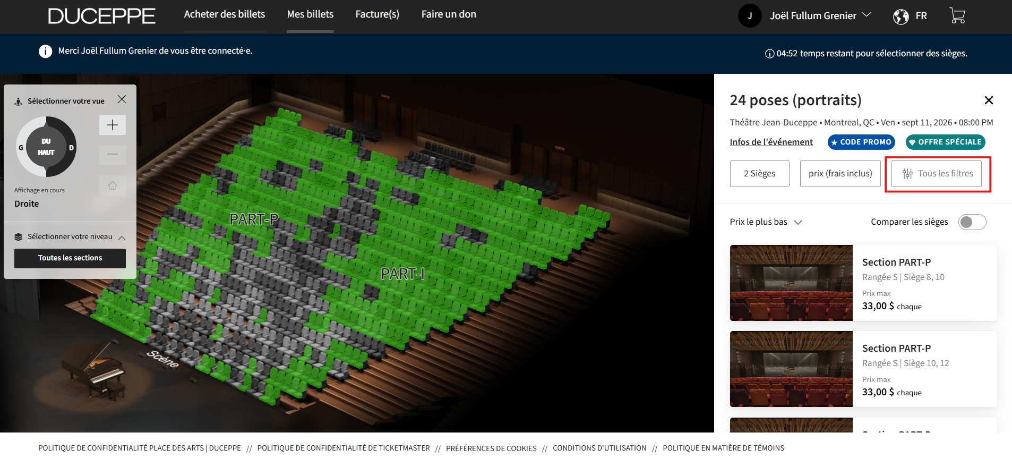Click the 24 poses (portraits) title

pos(795,100)
